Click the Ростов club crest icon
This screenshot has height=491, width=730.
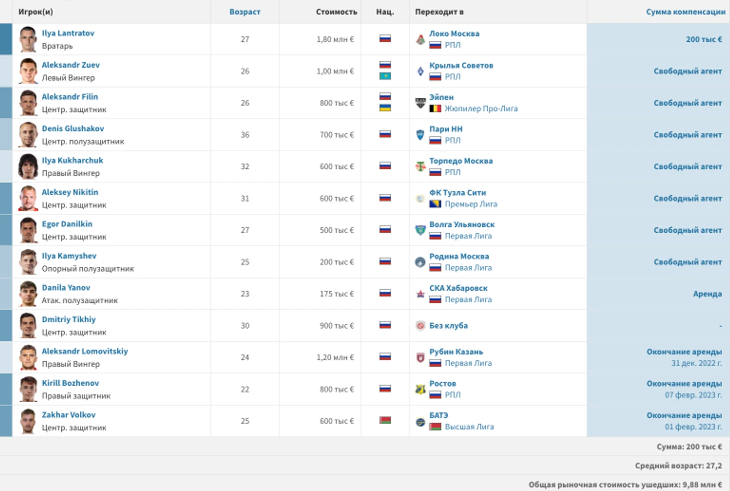click(x=420, y=389)
